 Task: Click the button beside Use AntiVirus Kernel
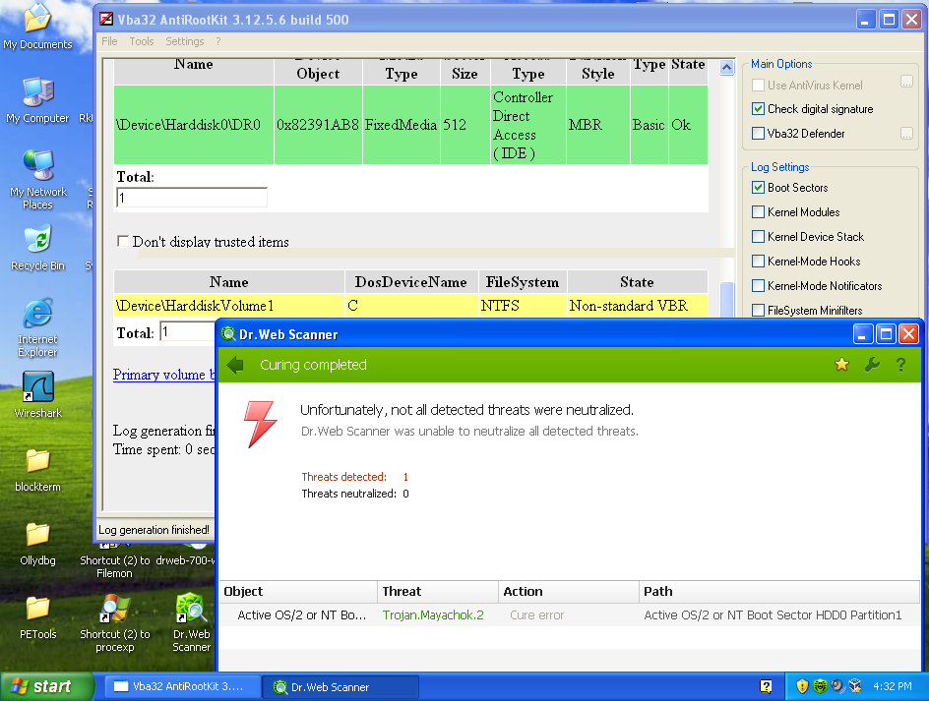tap(906, 82)
